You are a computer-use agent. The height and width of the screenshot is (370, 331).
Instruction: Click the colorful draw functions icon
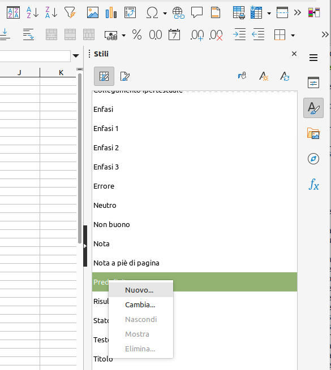click(x=314, y=12)
